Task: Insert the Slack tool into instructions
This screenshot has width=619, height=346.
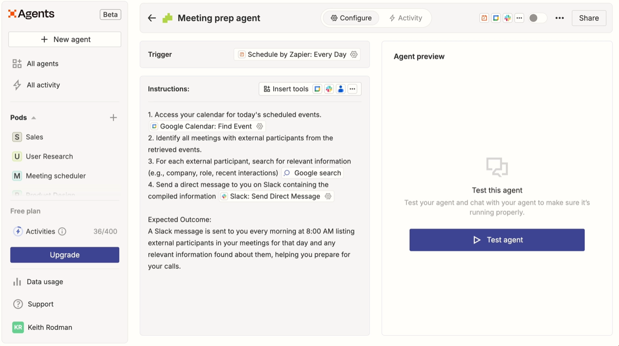Action: [329, 89]
